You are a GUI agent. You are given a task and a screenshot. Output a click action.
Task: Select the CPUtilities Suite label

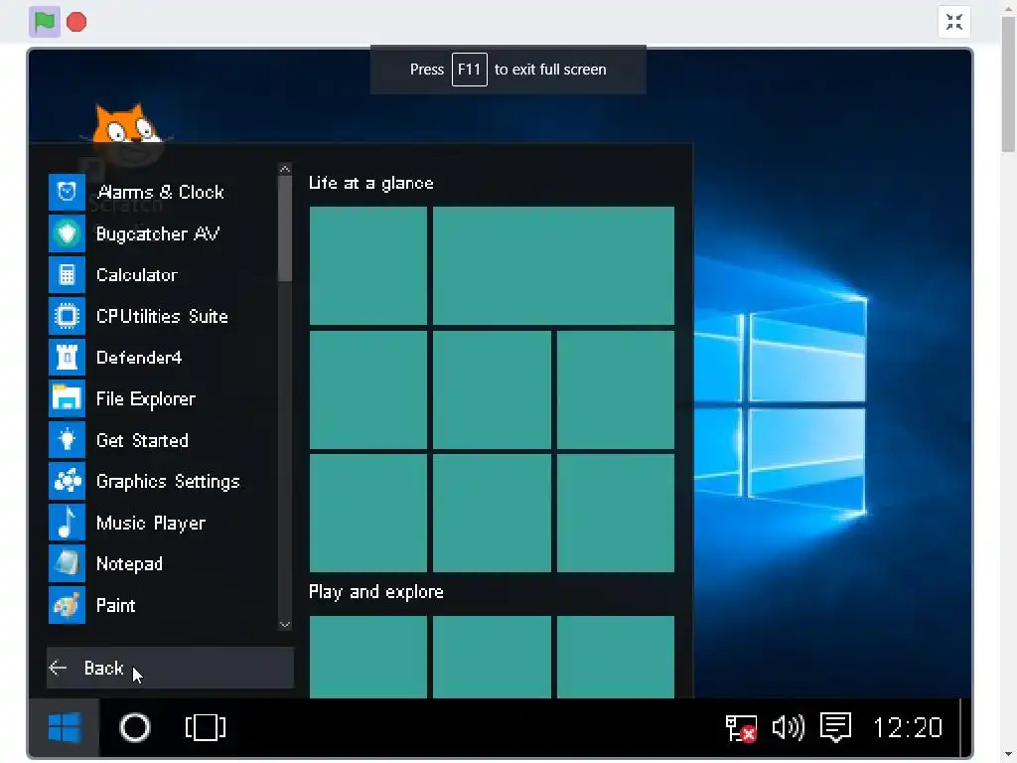click(162, 316)
